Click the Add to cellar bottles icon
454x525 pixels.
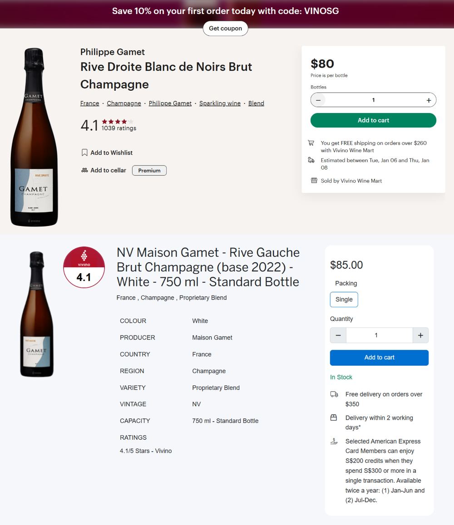(84, 171)
